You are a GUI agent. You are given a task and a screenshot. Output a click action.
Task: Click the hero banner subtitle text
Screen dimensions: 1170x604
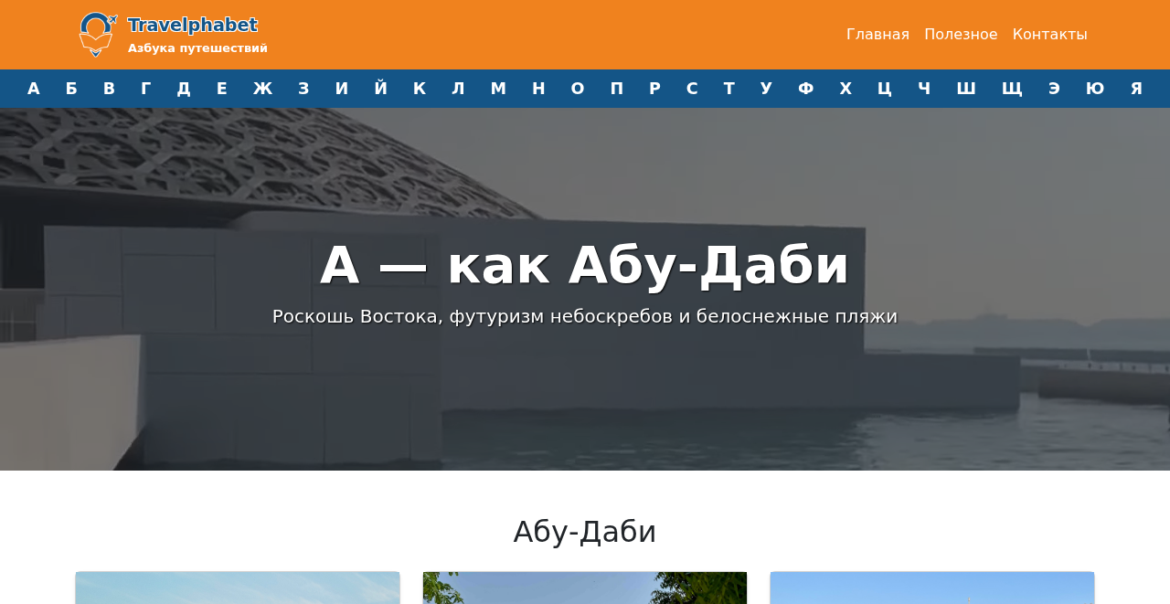[585, 316]
